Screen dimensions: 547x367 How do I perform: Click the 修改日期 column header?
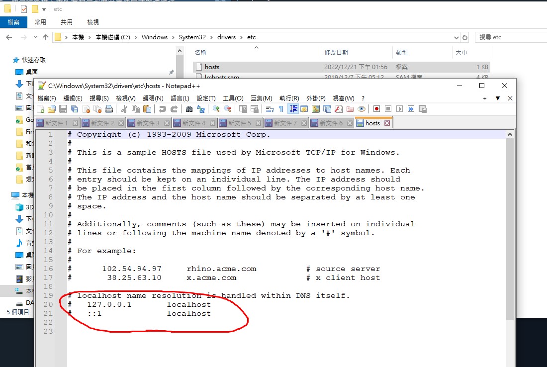pos(336,52)
